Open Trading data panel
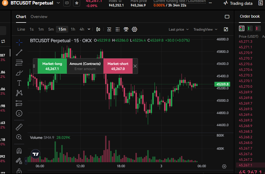 pos(238,3)
